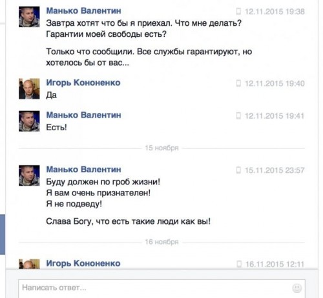Open Манько Валентин name on 15.11.2015 message
Viewport: 323px width, 298px height.
click(x=83, y=170)
